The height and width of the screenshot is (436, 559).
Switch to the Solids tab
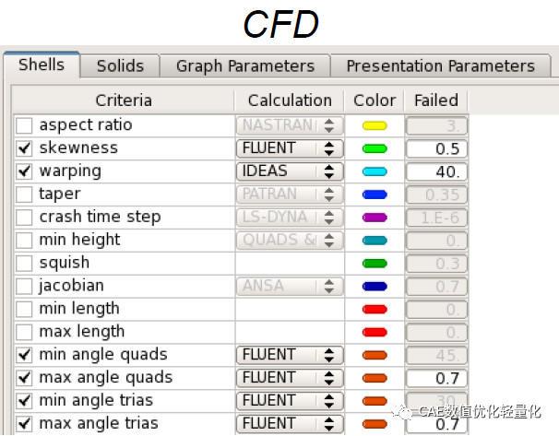pos(120,65)
